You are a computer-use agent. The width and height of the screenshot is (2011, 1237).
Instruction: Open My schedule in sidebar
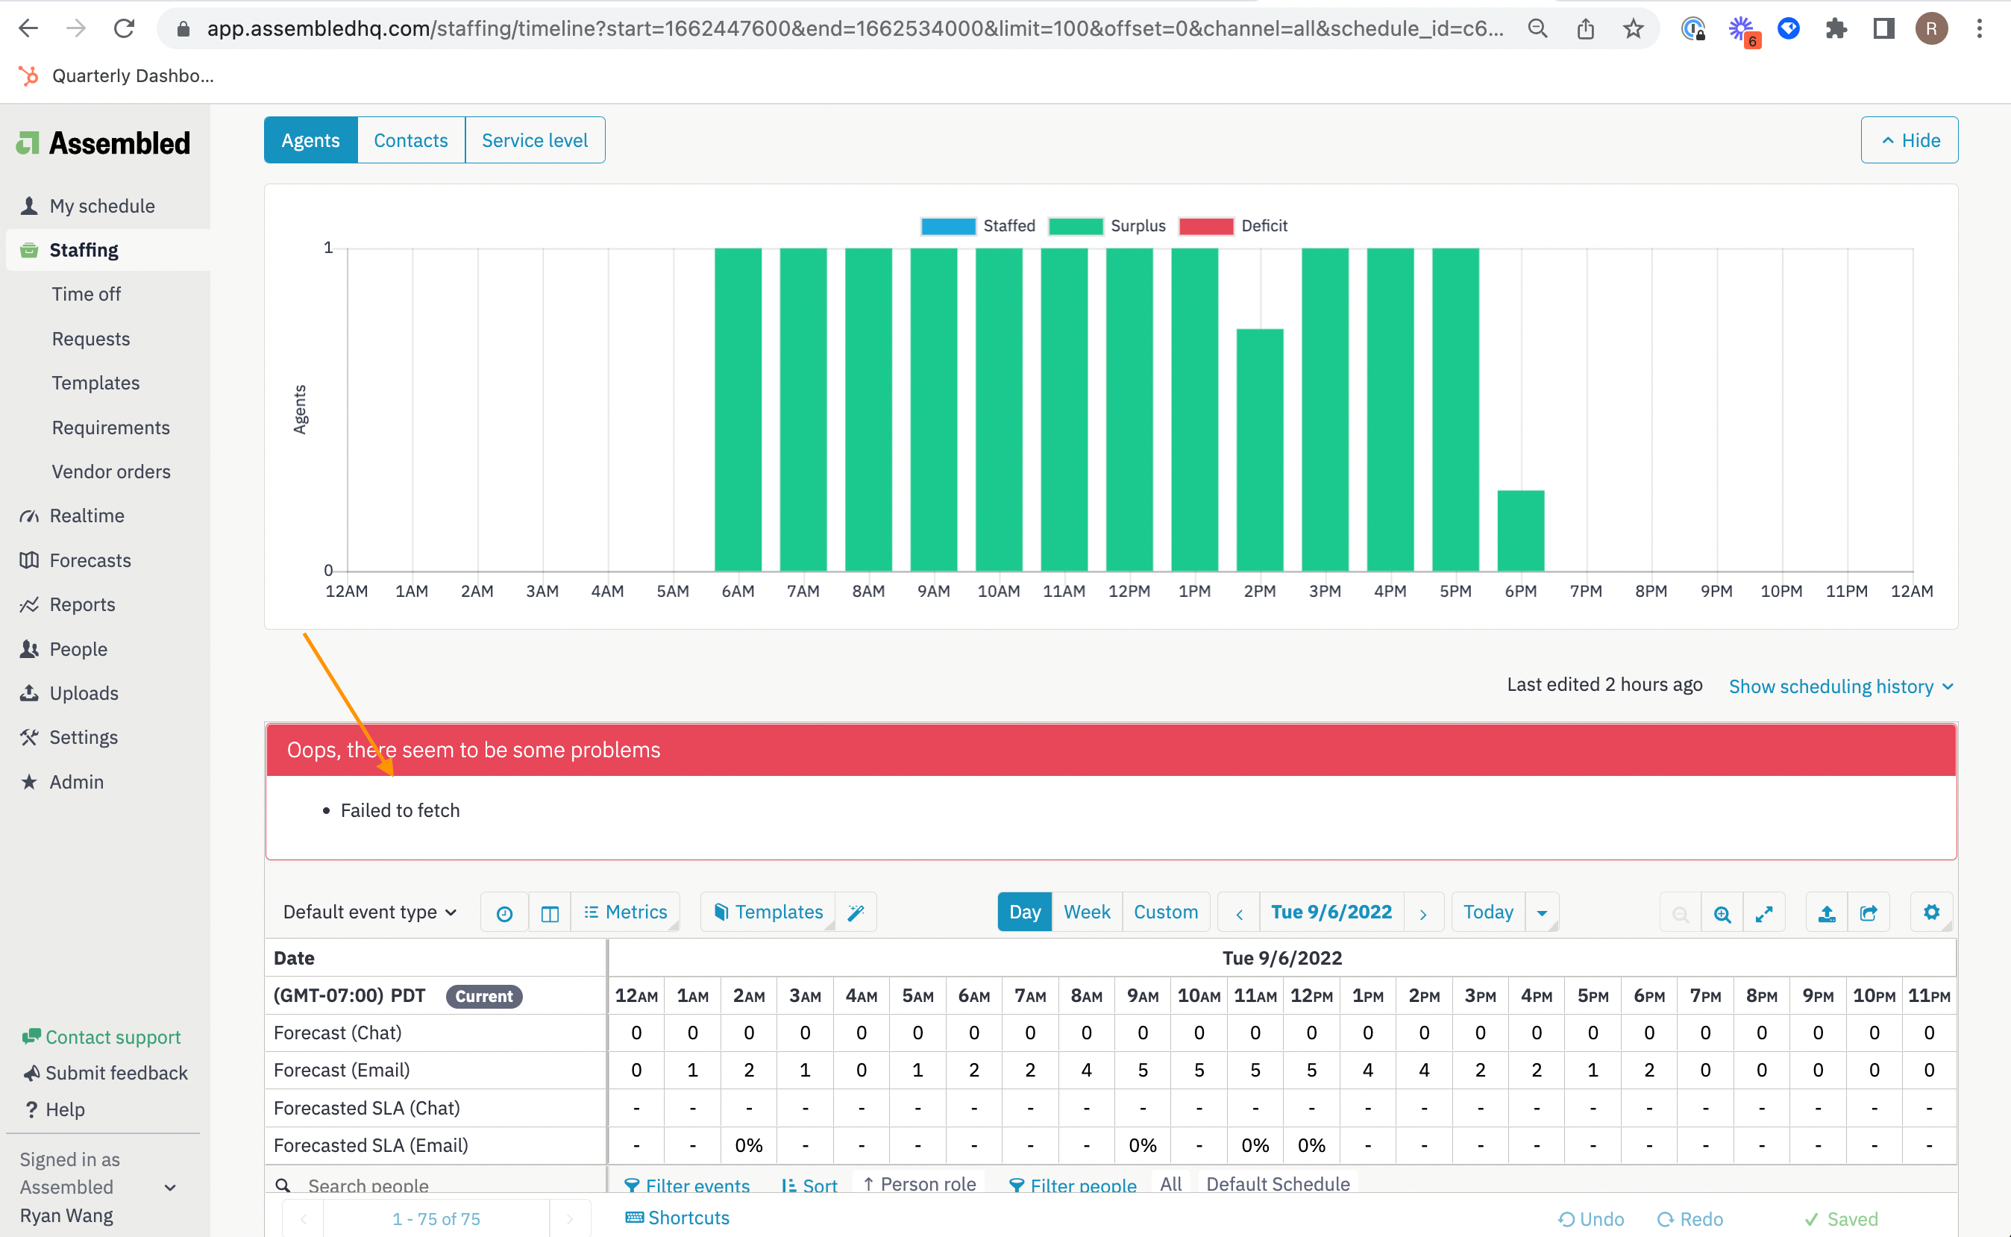point(101,205)
